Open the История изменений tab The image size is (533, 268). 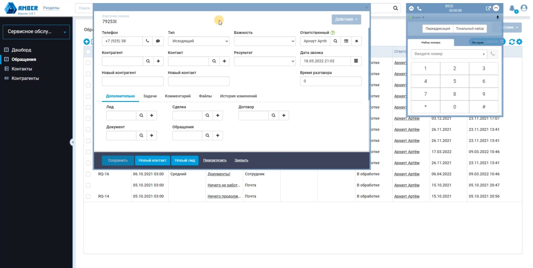(x=238, y=96)
